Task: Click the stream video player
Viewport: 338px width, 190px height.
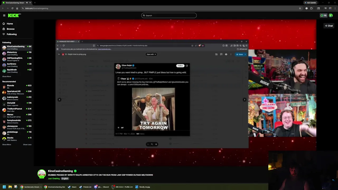Action: click(x=186, y=92)
